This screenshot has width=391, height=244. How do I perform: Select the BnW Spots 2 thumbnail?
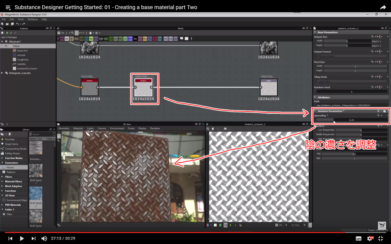(36, 193)
